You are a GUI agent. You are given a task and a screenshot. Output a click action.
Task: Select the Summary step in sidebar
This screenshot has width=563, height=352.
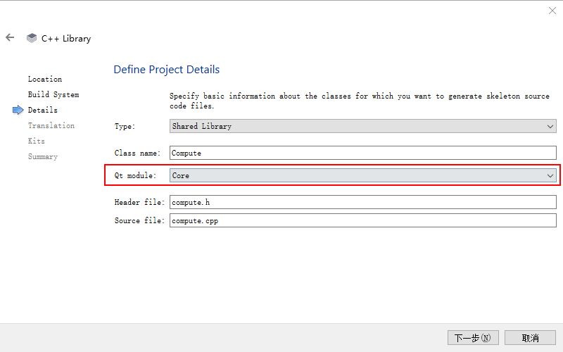43,156
